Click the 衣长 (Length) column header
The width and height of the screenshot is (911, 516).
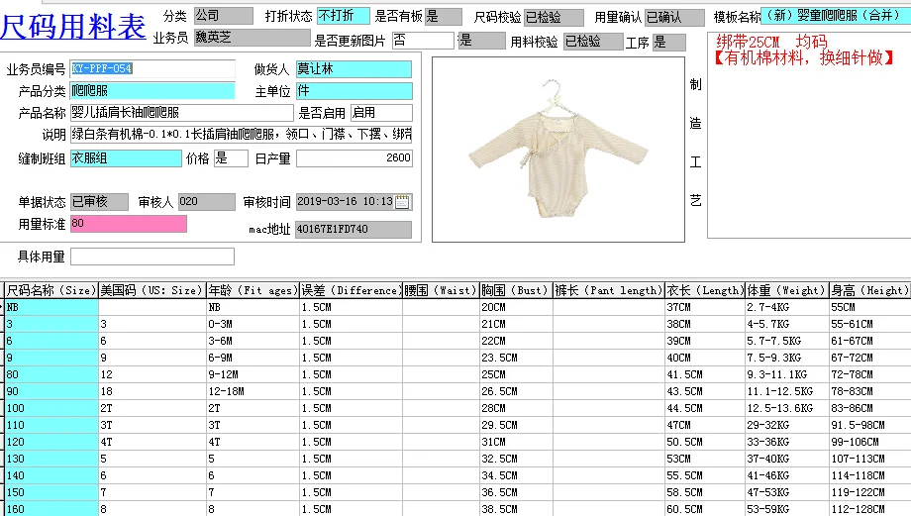[x=705, y=290]
